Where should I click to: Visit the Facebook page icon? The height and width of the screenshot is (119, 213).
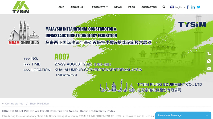[x=188, y=7]
